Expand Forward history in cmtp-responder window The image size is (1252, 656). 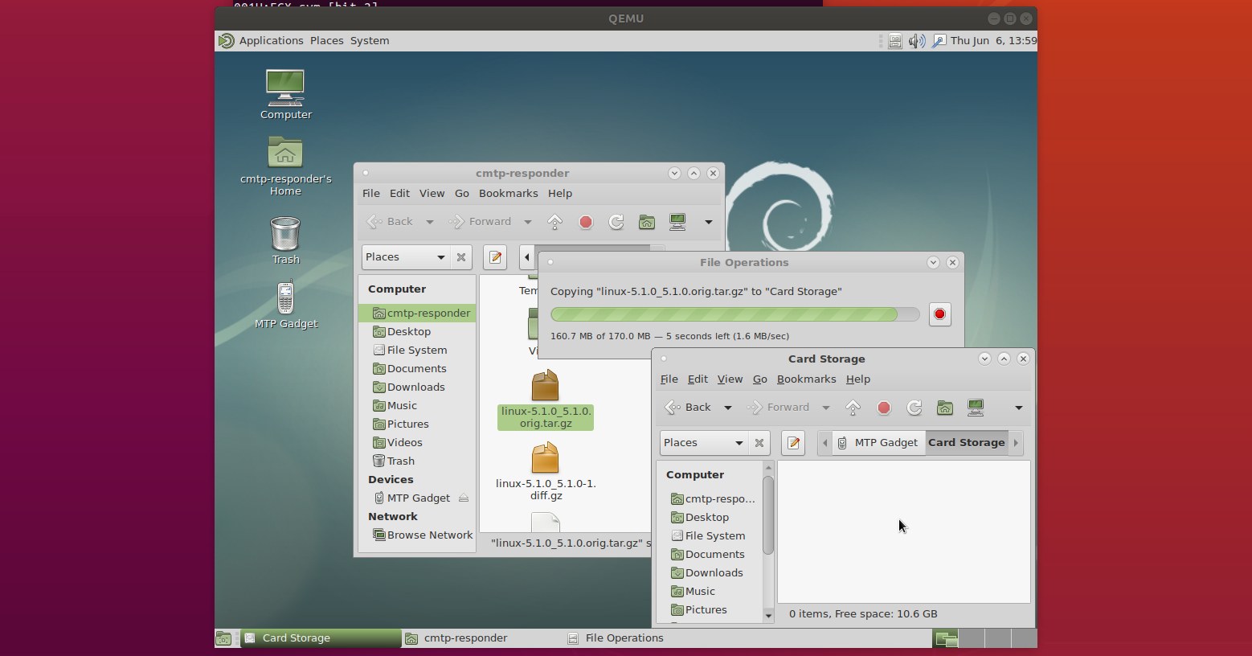(x=528, y=222)
